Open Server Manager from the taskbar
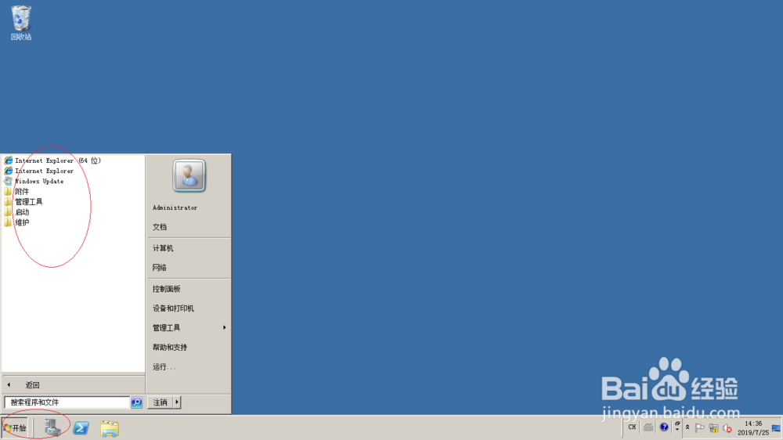783x440 pixels. click(52, 428)
